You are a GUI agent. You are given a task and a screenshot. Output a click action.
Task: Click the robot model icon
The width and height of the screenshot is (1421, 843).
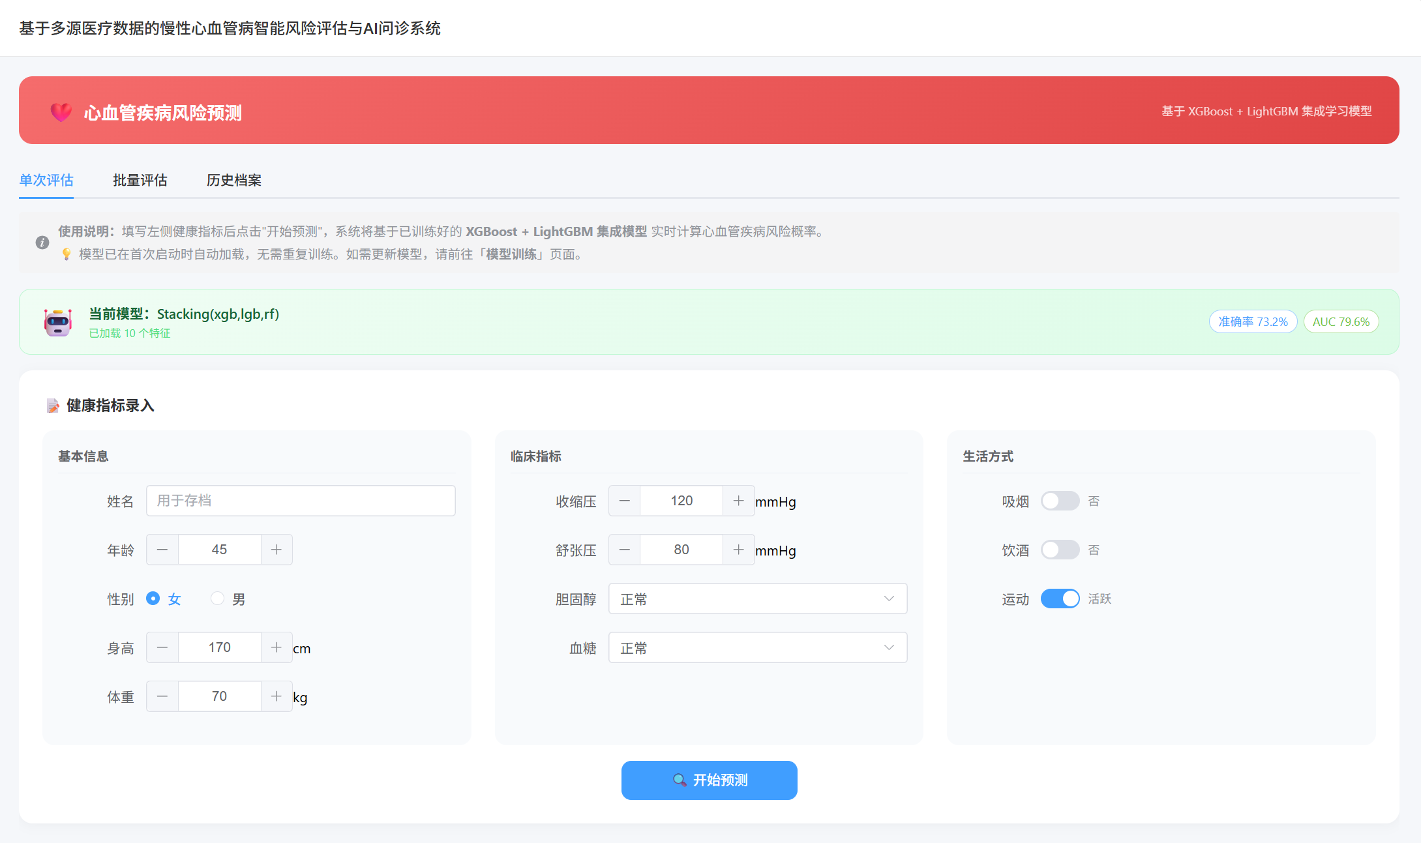[58, 322]
